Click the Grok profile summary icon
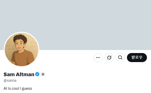Viewport: 151px width, 93px height. tap(109, 58)
